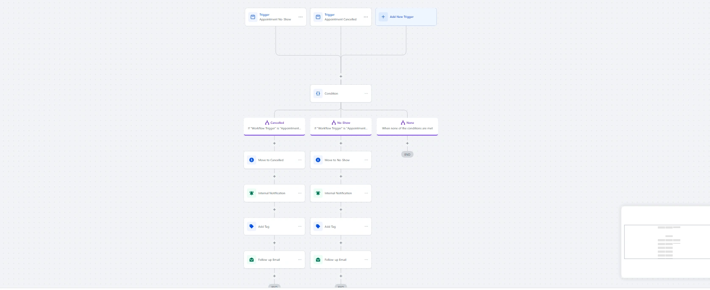Select the No-Show condition branch
710x290 pixels.
click(x=341, y=126)
